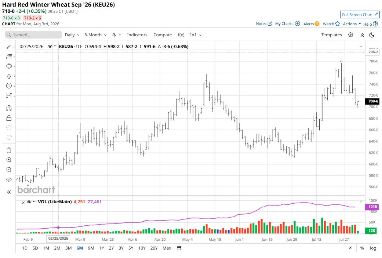Select the 3Y range

click(x=121, y=248)
